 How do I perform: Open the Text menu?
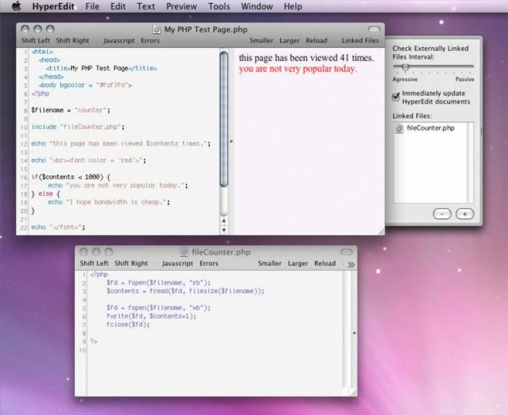pyautogui.click(x=146, y=6)
